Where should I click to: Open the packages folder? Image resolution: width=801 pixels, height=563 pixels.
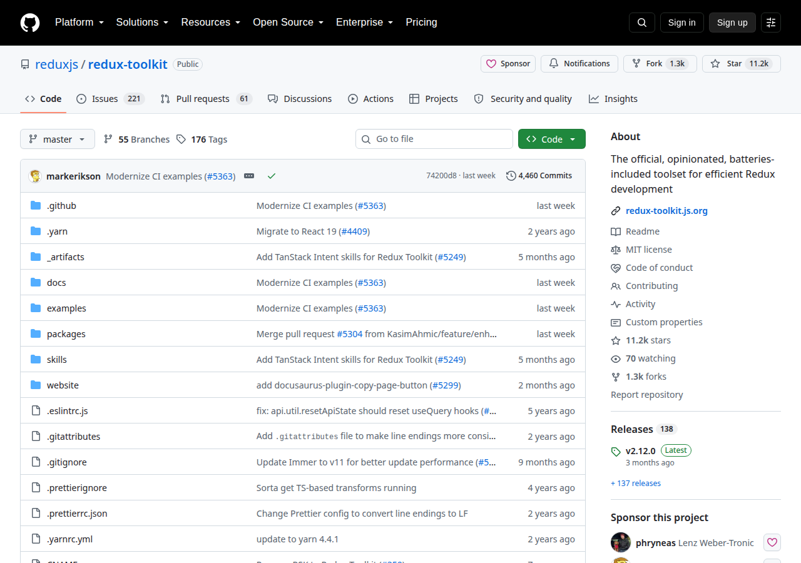pos(66,334)
